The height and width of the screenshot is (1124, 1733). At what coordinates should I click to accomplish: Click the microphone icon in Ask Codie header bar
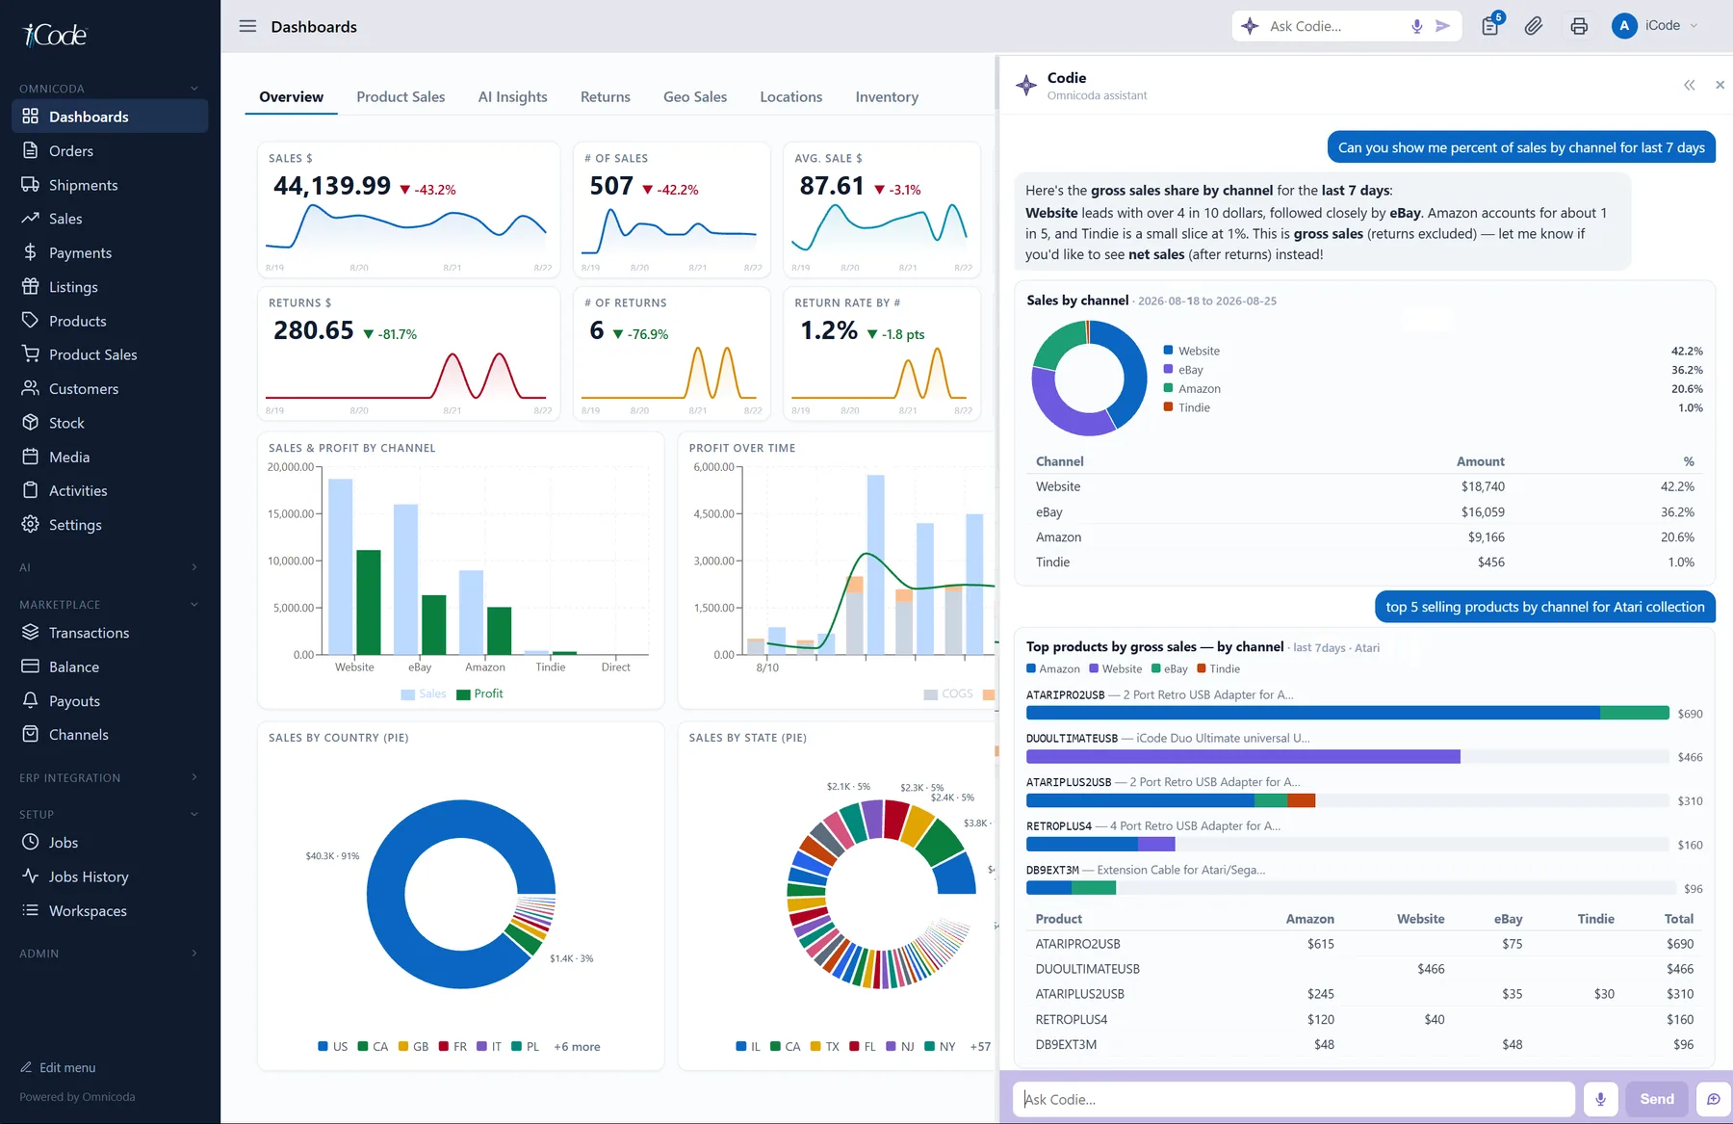click(x=1417, y=26)
